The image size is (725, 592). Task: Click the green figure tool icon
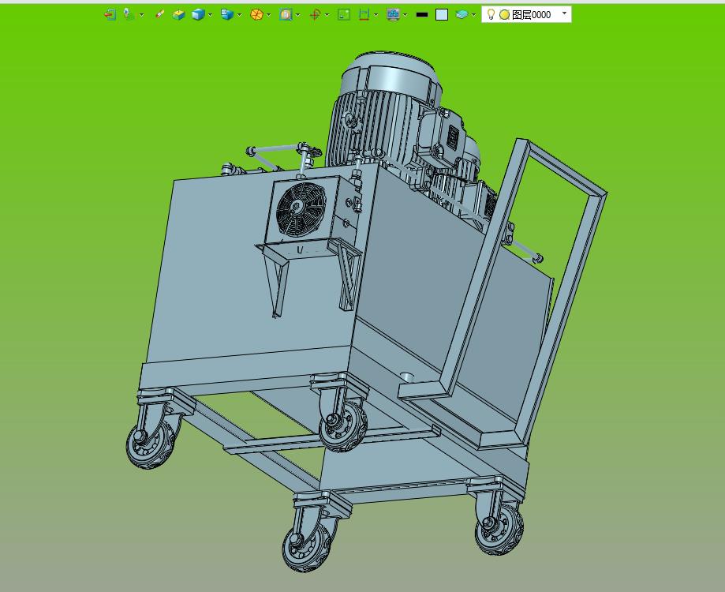(x=129, y=15)
